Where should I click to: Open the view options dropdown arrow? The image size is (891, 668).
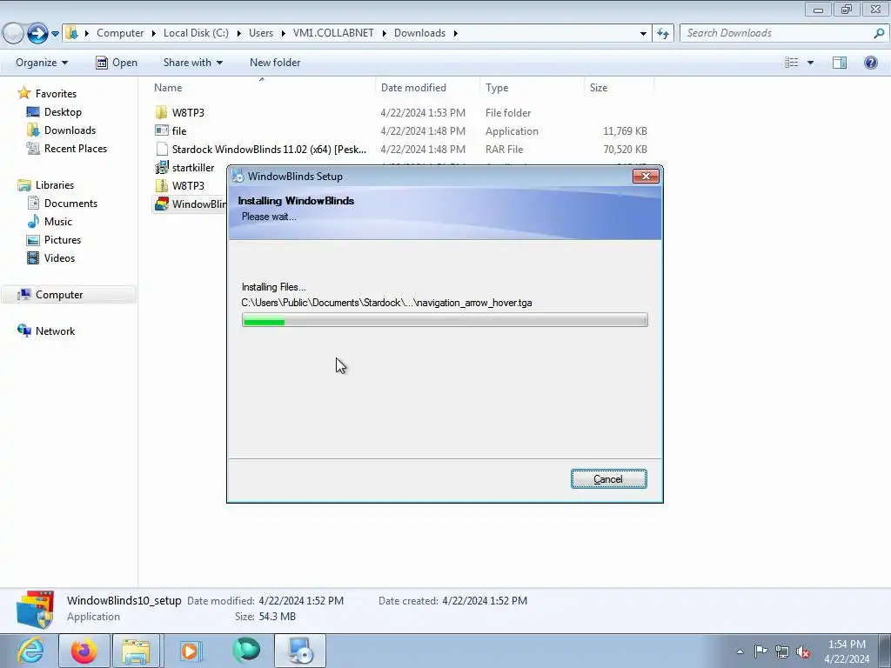pos(810,63)
